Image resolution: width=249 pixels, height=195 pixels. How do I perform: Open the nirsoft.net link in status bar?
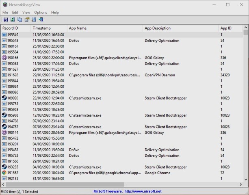[143, 191]
